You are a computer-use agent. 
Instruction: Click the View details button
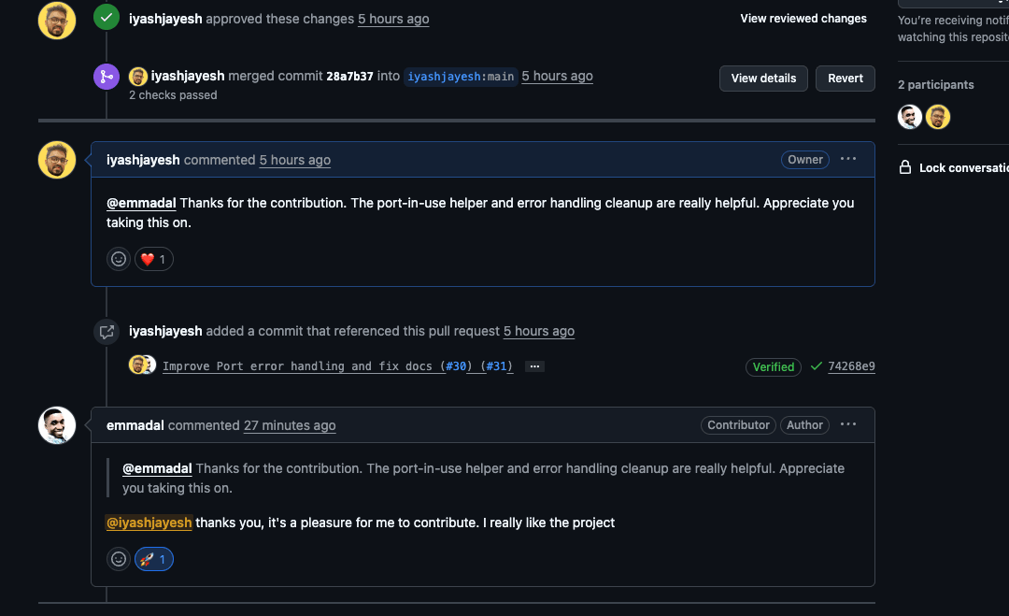tap(763, 79)
